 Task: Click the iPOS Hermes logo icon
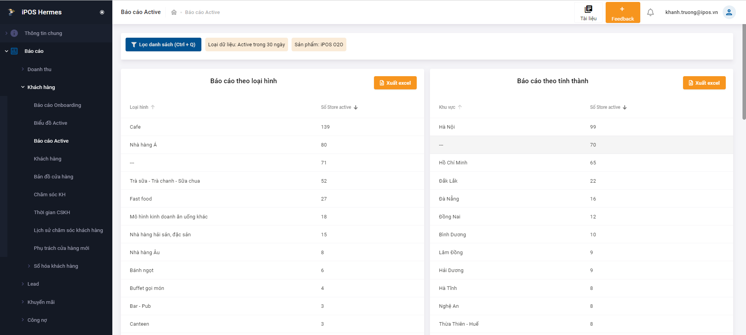point(11,12)
